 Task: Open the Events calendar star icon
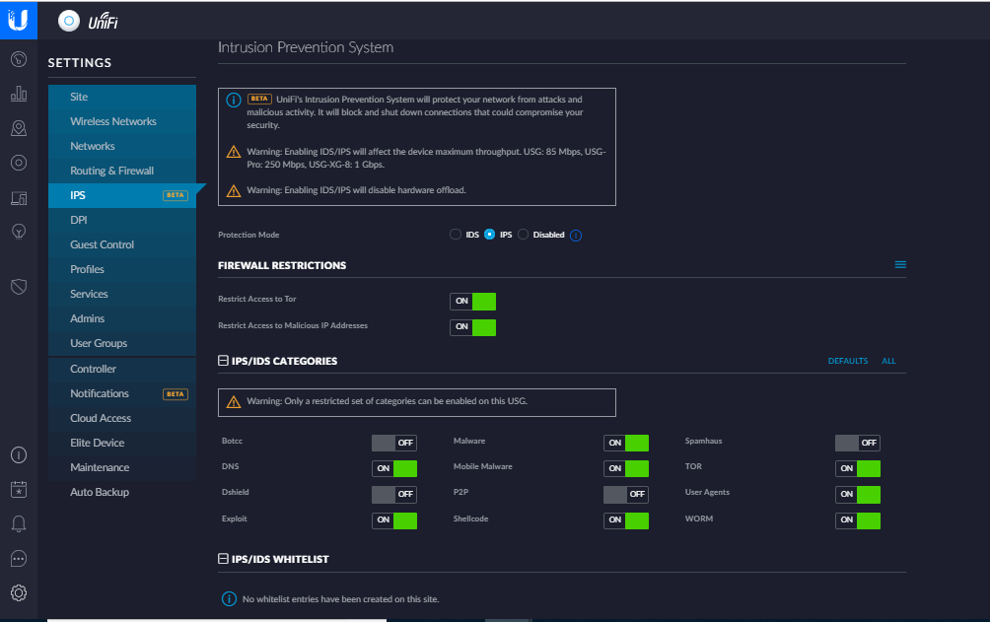(19, 489)
